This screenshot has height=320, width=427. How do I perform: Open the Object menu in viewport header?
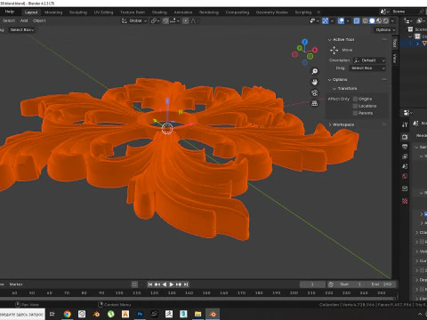[x=39, y=20]
